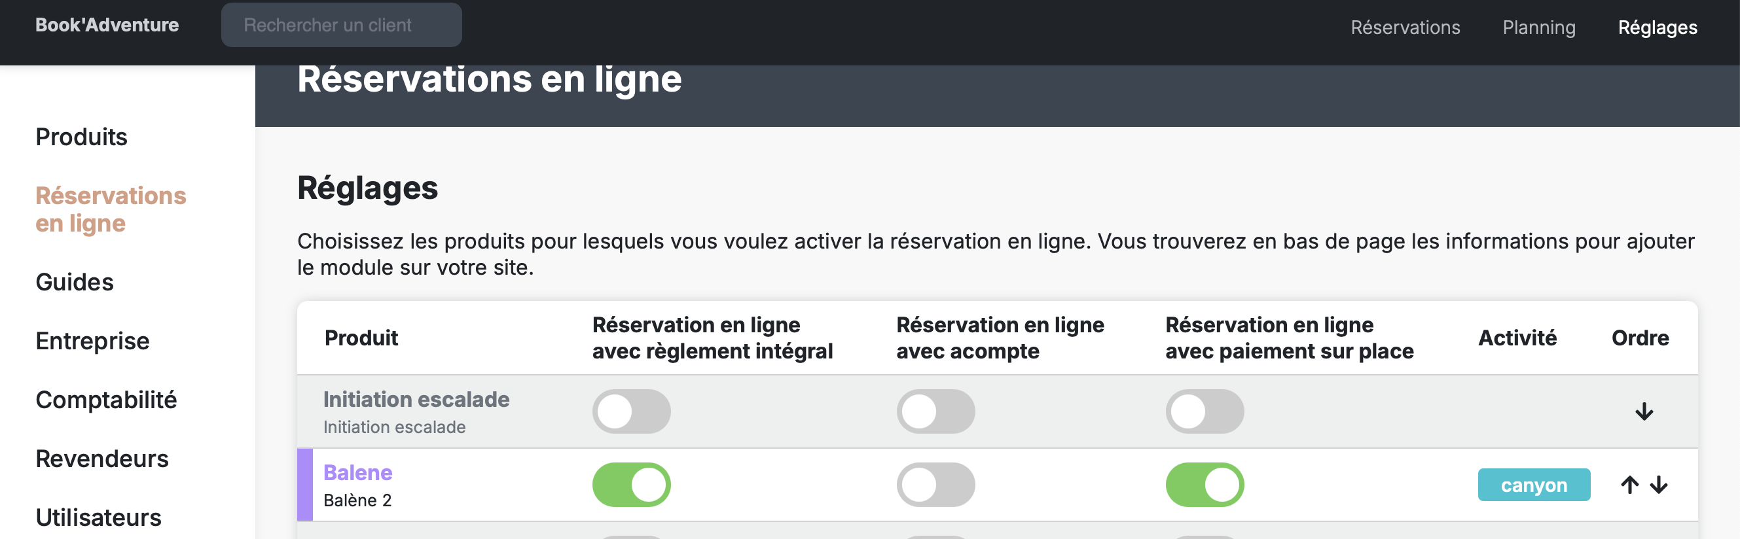The width and height of the screenshot is (1740, 539).
Task: Click the Book'Adventure logo
Action: click(107, 24)
